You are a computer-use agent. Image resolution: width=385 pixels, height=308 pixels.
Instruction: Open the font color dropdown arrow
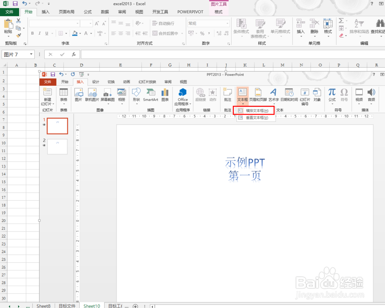(x=91, y=33)
